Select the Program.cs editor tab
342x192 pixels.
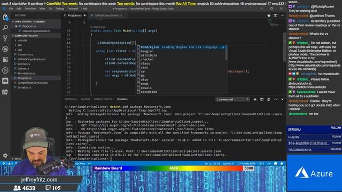(74, 15)
